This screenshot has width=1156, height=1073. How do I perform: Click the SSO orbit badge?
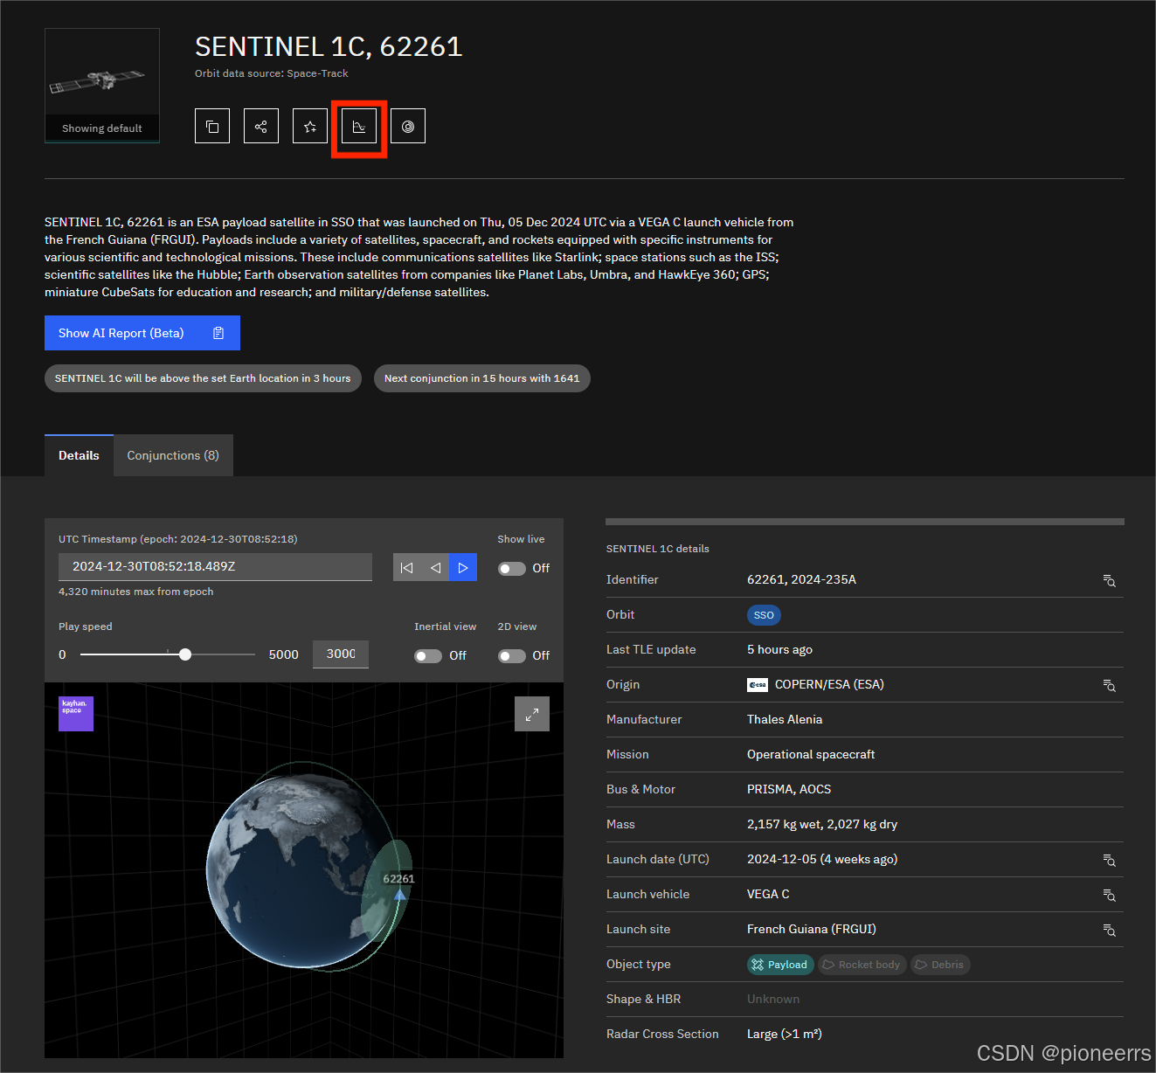coord(764,615)
